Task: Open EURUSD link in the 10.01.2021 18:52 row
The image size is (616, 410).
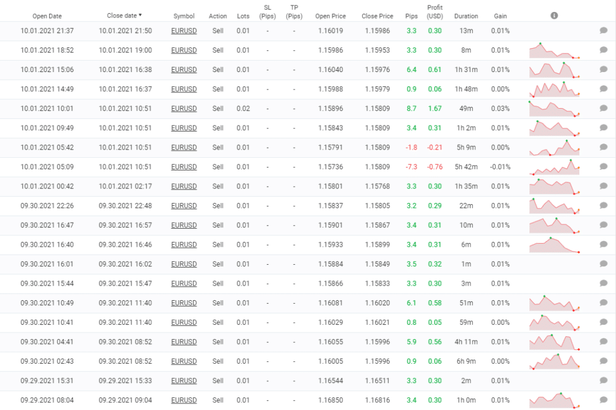Action: tap(184, 50)
